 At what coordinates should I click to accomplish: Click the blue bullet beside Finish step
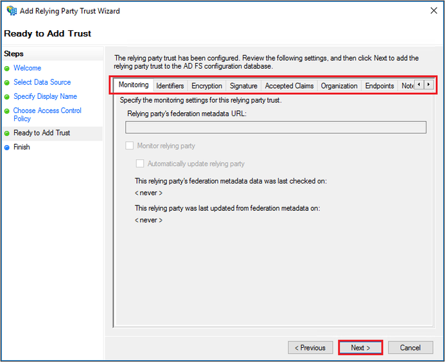(x=7, y=147)
